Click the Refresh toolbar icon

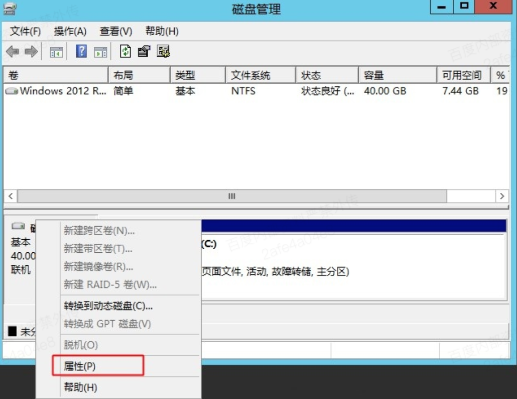click(125, 51)
